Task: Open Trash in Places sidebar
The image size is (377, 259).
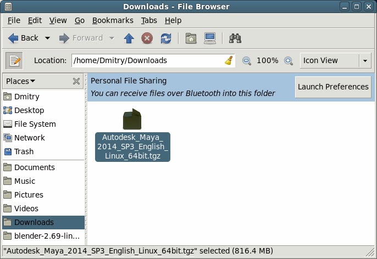Action: (x=43, y=151)
